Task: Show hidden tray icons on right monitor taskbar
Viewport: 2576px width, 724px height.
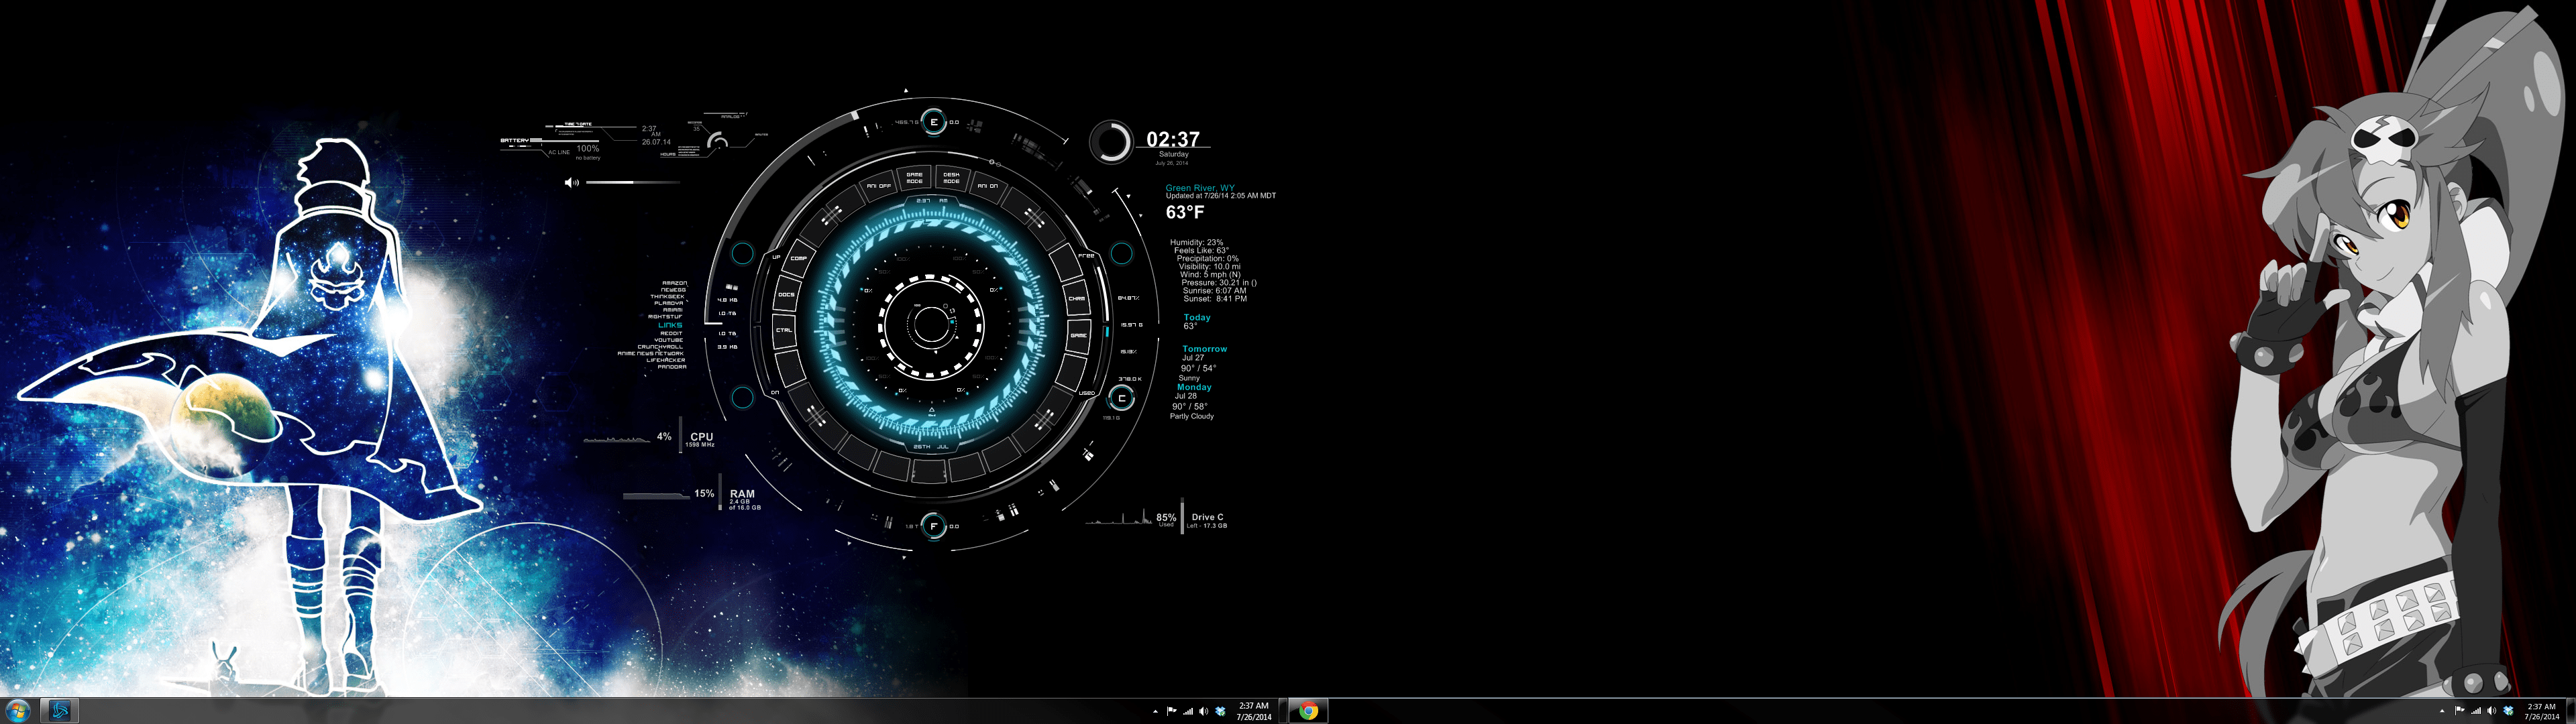Action: (2443, 711)
